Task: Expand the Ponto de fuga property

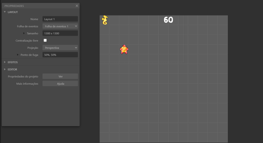Action: pyautogui.click(x=18, y=55)
